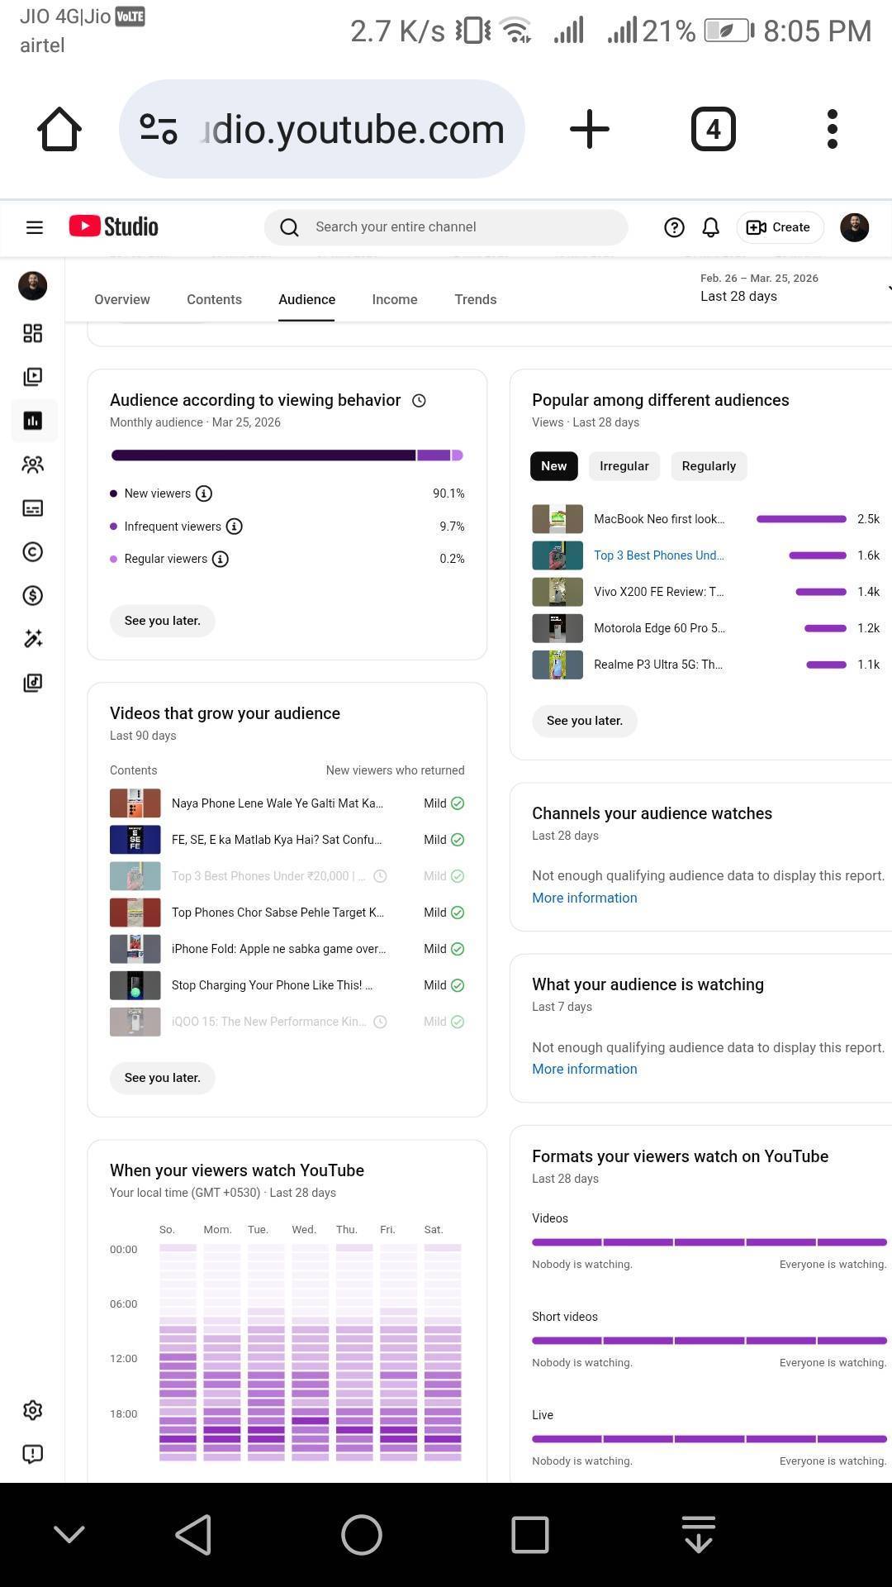The image size is (892, 1587).
Task: Click the Create button
Action: [779, 227]
